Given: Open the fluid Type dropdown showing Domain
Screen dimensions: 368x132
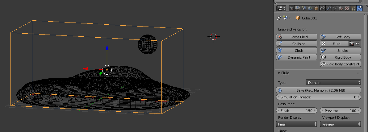Looking at the screenshot, I should click(333, 83).
